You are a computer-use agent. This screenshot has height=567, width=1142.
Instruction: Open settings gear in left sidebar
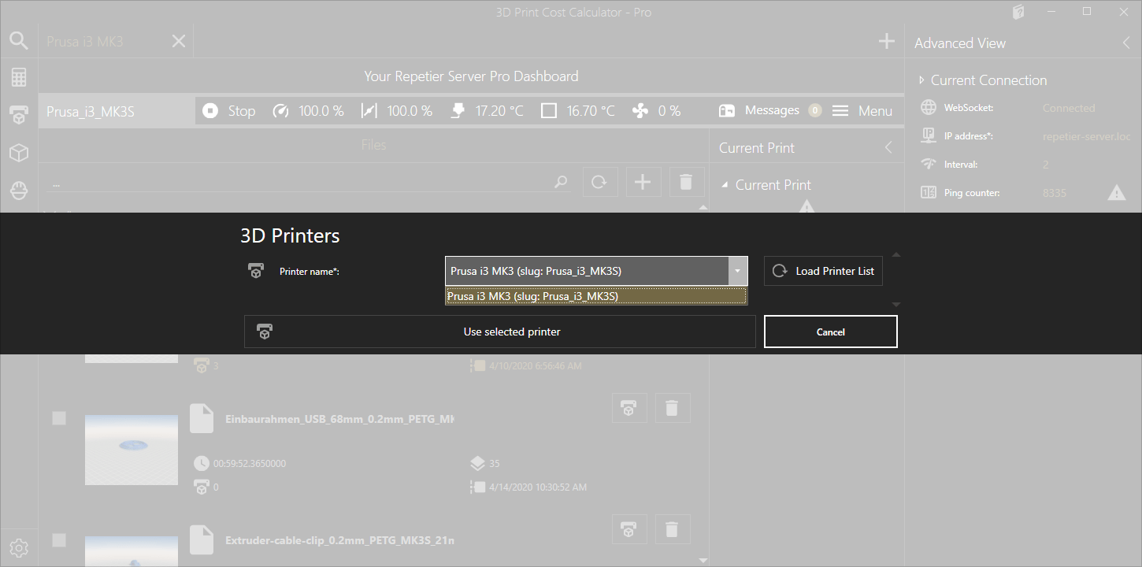(x=19, y=548)
